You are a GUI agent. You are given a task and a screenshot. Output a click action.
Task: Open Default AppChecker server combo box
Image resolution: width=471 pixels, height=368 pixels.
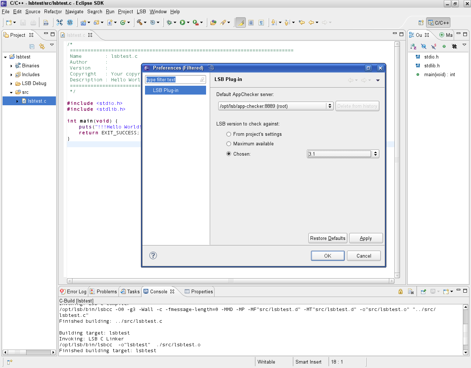[x=276, y=106]
